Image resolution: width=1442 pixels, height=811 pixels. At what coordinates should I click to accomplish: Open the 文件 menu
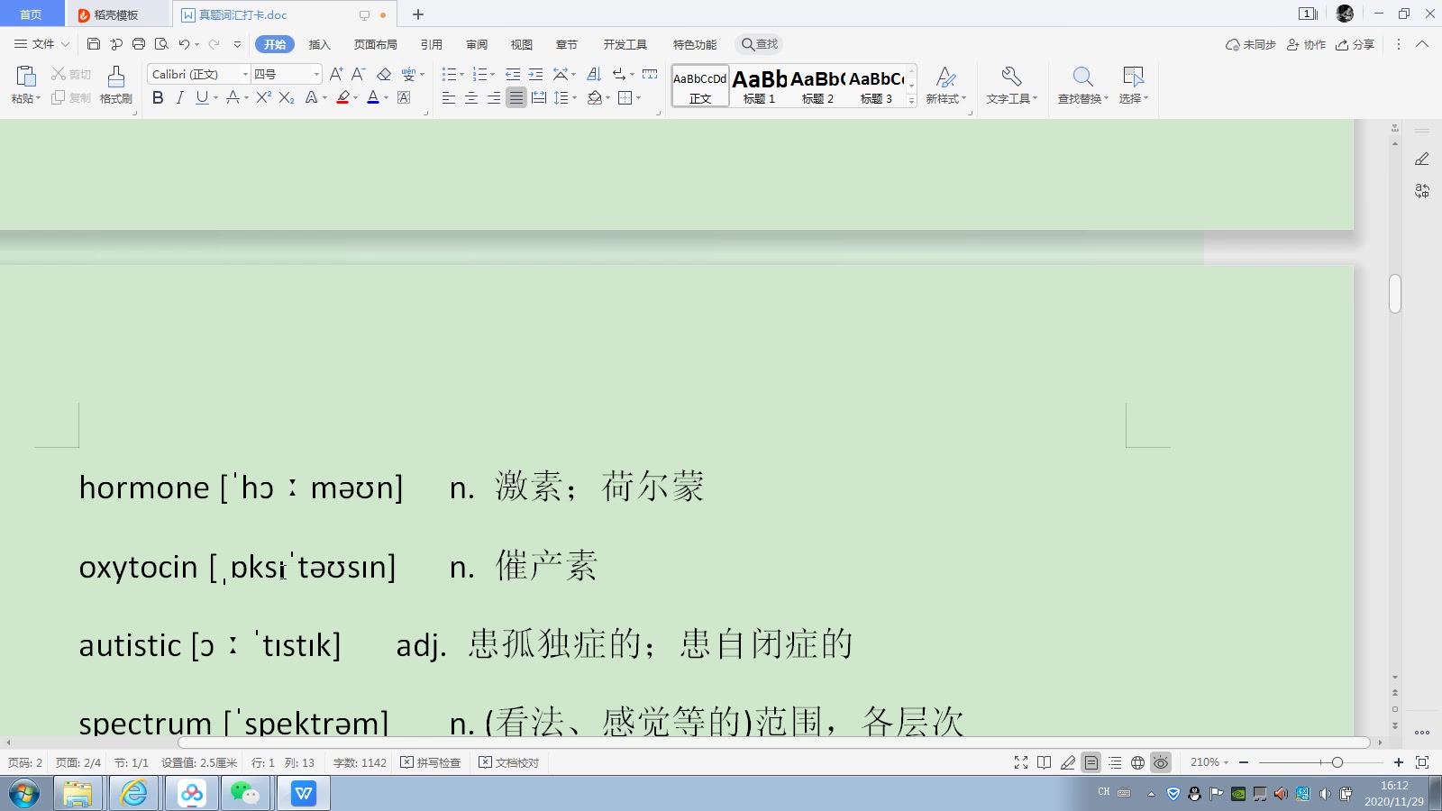(42, 44)
